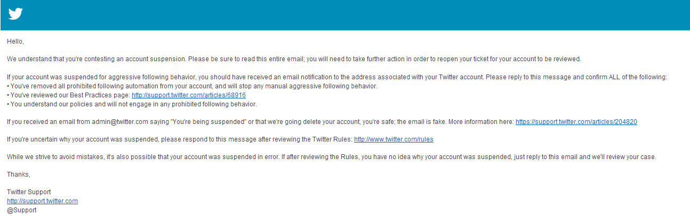Image resolution: width=690 pixels, height=216 pixels.
Task: Visit the Twitter Rules link
Action: [394, 139]
